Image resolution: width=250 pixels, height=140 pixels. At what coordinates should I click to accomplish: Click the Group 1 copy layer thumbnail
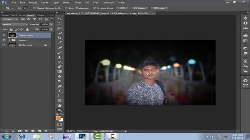tap(12, 35)
